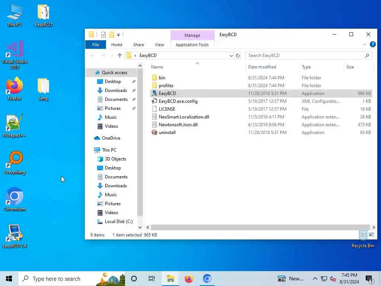Screen dimensions: 381x286
Task: Select the LICENSE file icon
Action: click(154, 109)
